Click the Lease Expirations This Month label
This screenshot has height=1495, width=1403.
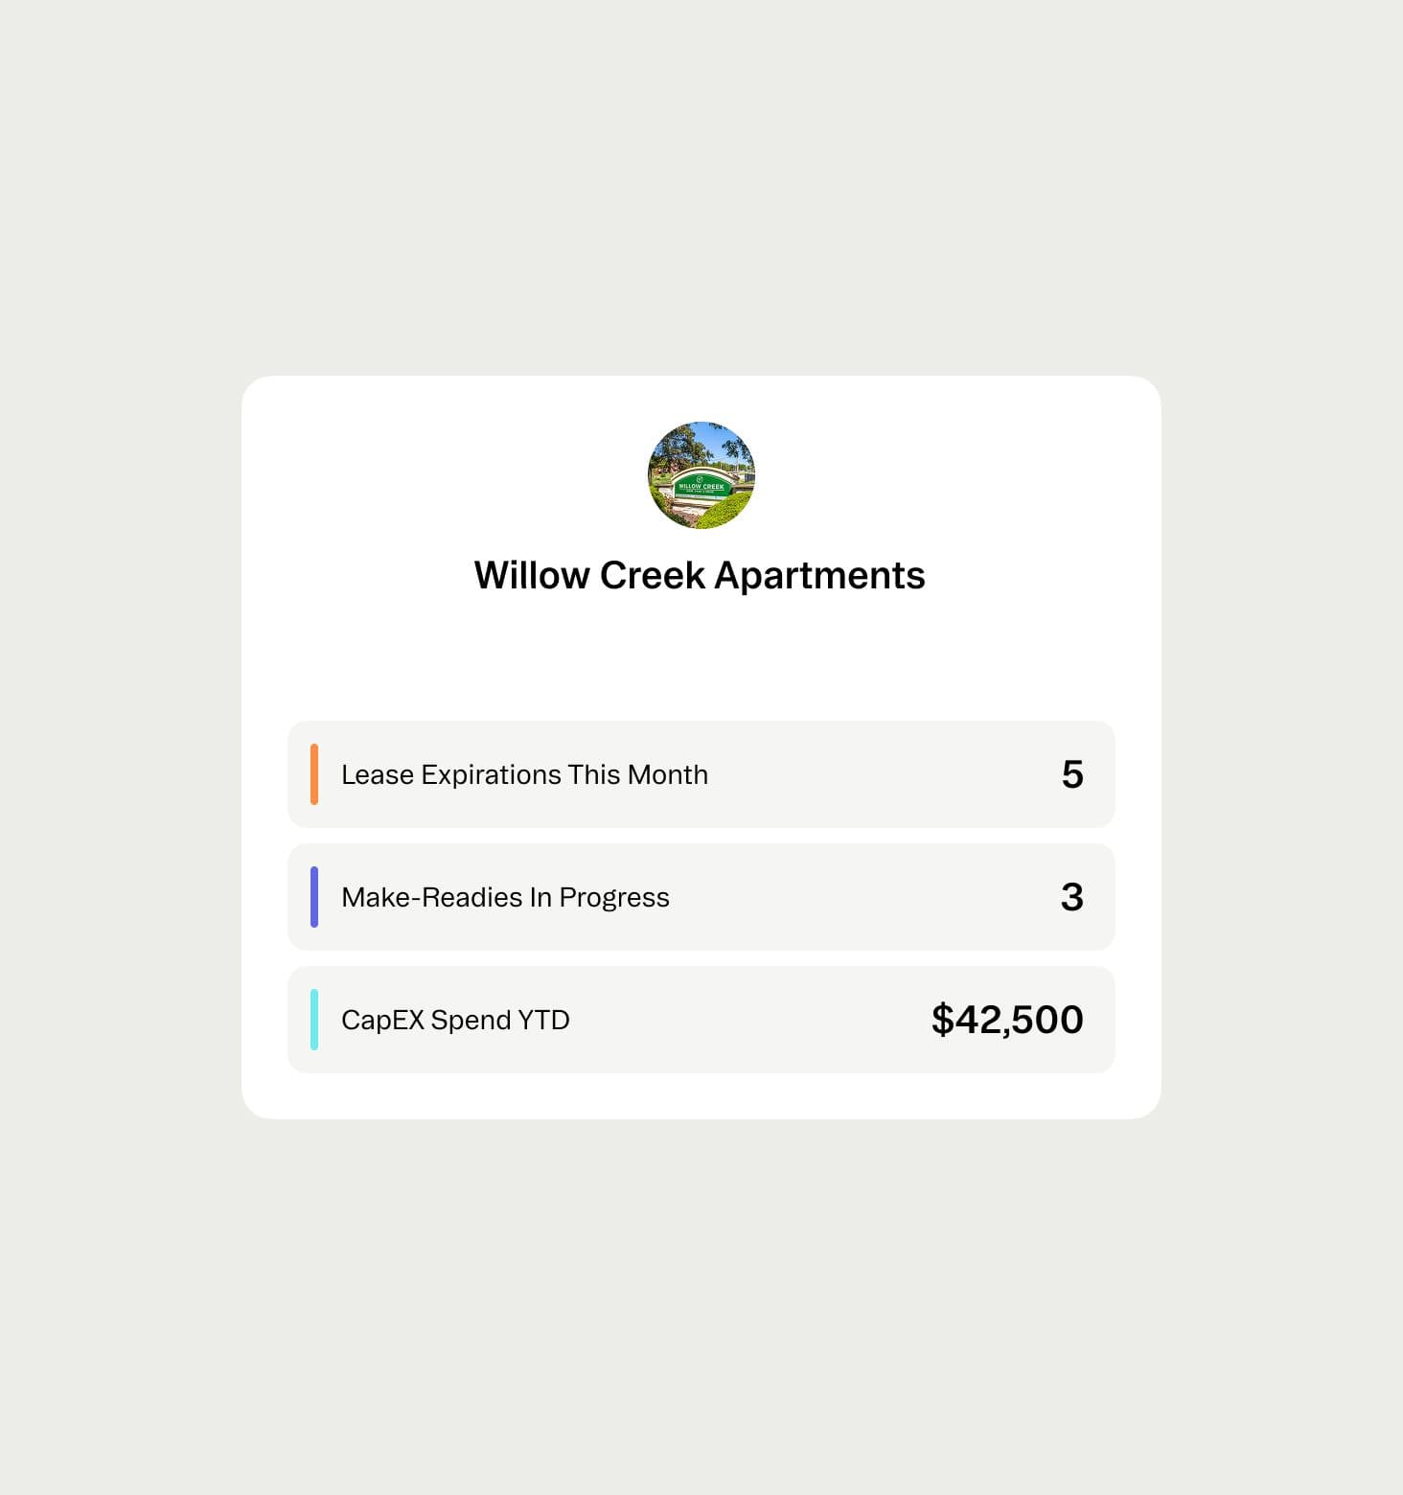524,774
